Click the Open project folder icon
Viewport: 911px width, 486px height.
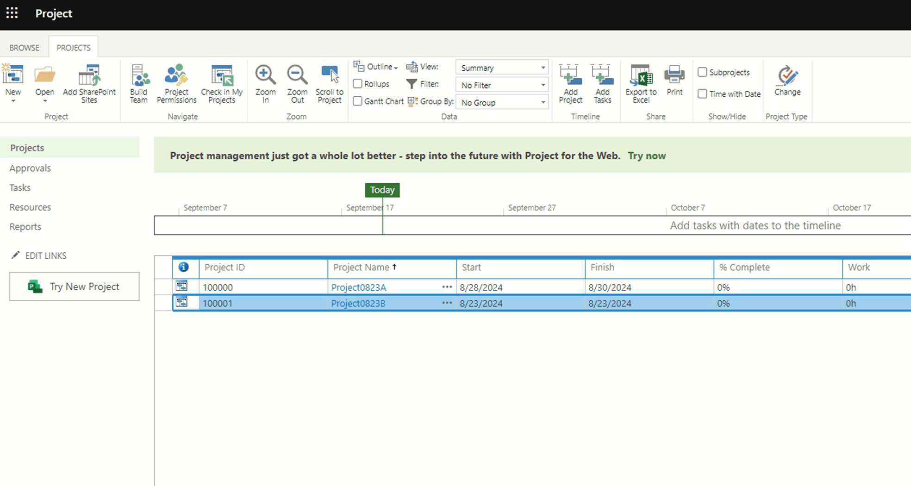[45, 75]
